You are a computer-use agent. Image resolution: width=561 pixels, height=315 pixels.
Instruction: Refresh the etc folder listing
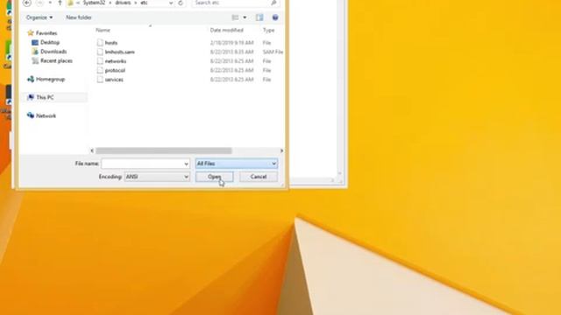coord(181,3)
